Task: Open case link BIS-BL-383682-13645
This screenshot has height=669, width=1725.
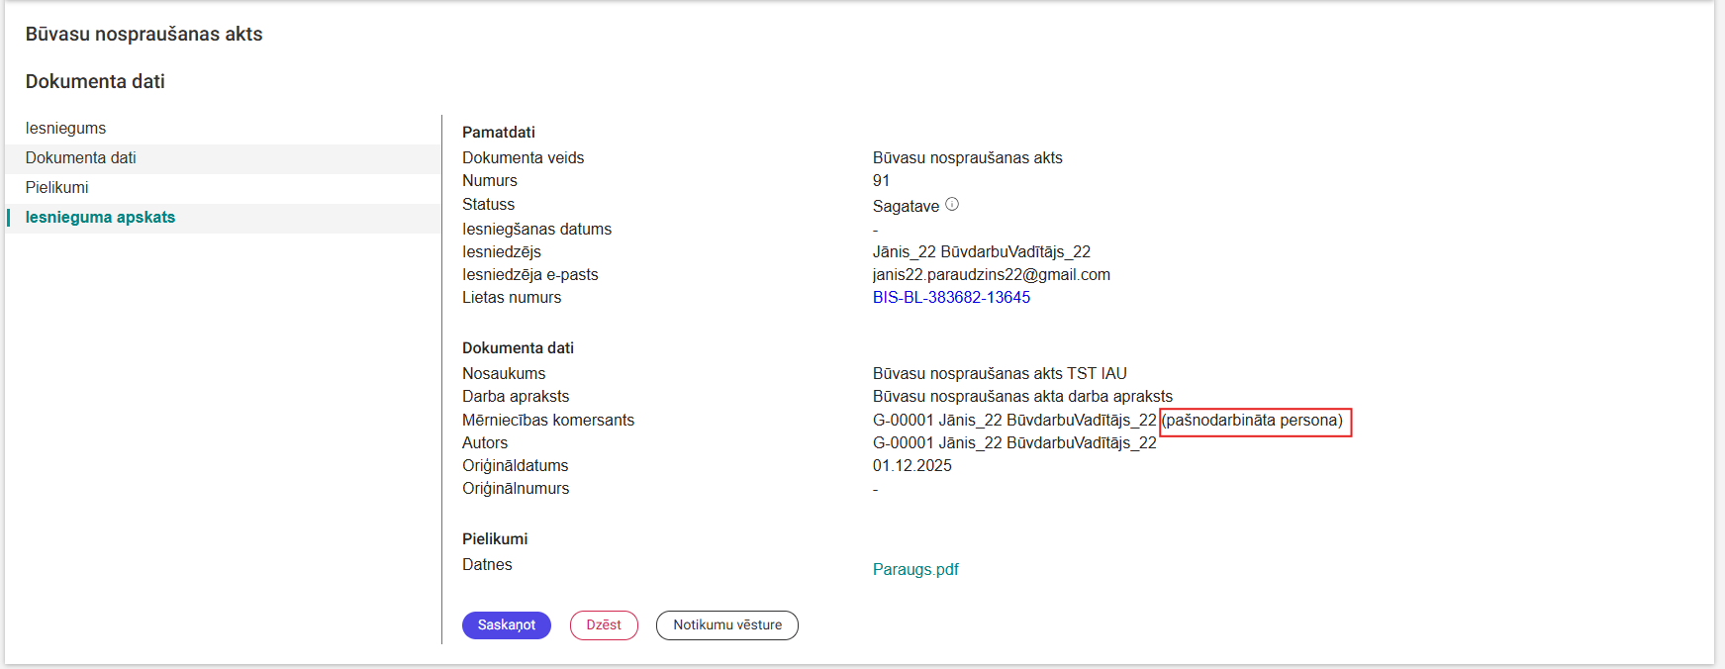Action: pyautogui.click(x=951, y=298)
